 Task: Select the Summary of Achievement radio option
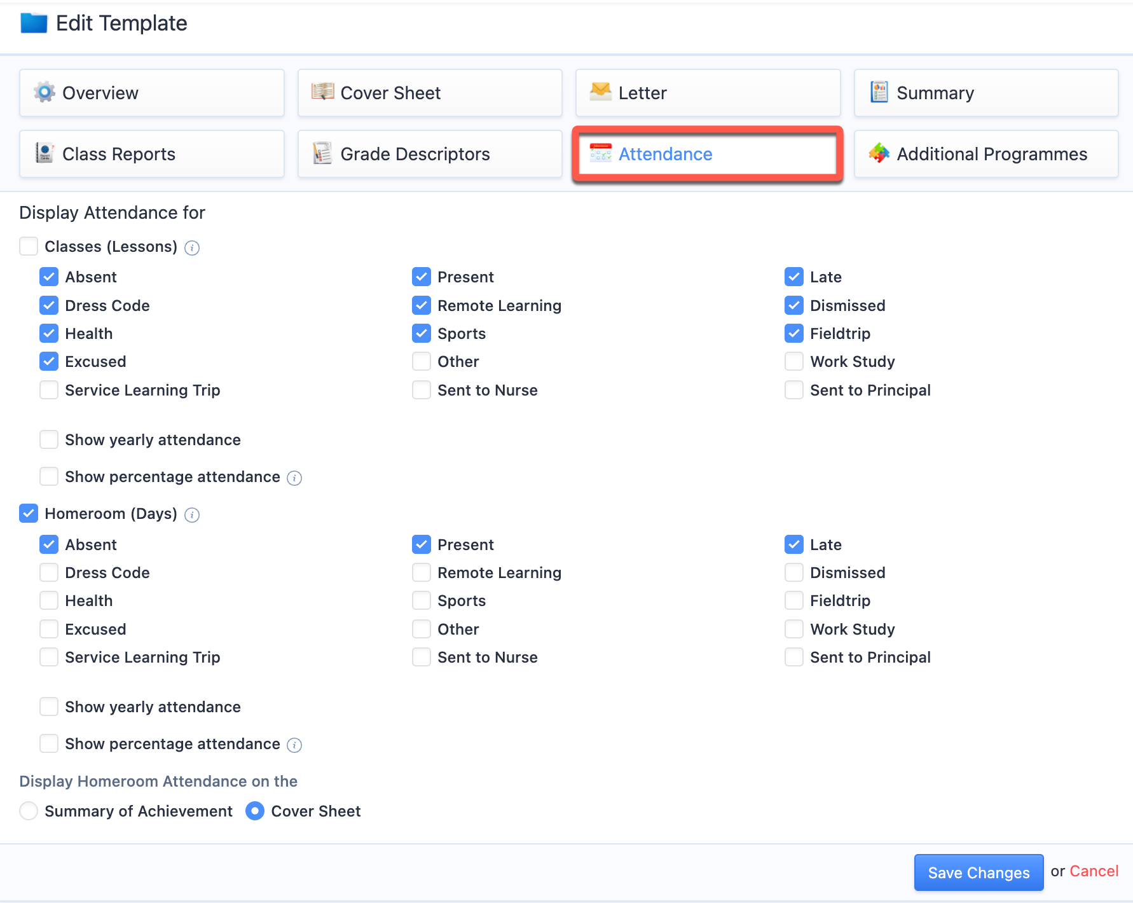coord(29,811)
